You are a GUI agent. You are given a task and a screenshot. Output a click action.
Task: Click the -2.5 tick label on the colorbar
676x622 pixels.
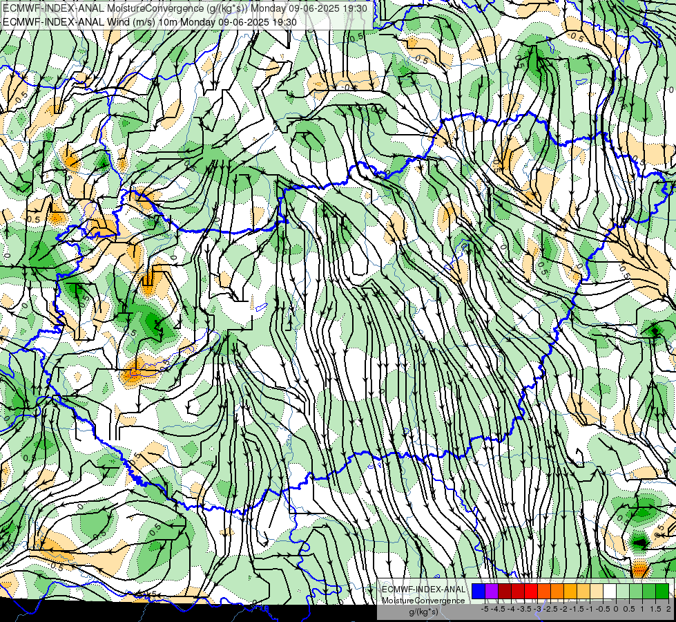tap(550, 609)
